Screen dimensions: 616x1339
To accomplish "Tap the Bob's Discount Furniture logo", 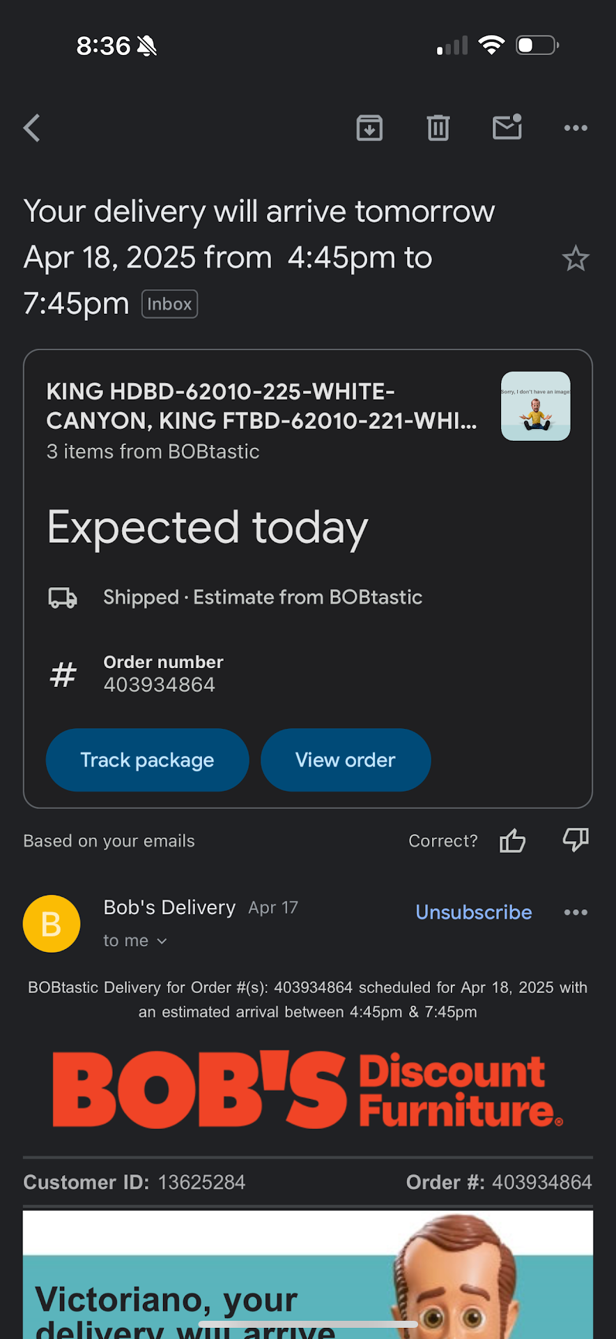I will (x=307, y=1089).
